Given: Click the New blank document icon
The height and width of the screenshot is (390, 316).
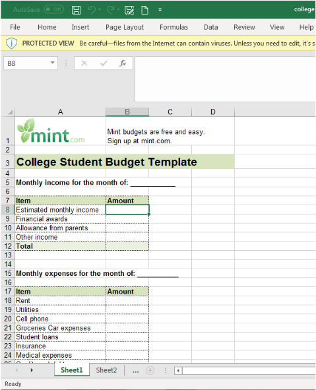Looking at the screenshot, I should 144,10.
